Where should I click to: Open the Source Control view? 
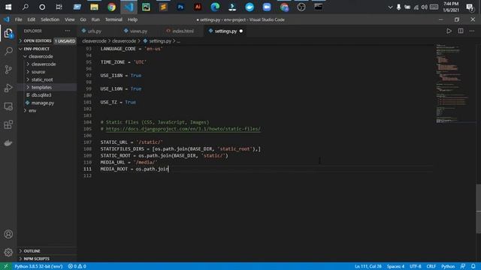click(8, 70)
